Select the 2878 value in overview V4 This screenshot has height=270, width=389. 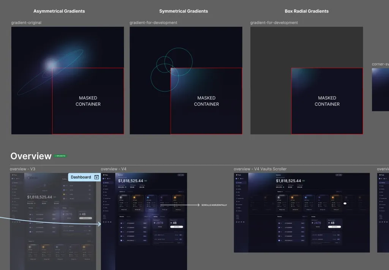[x=160, y=223]
